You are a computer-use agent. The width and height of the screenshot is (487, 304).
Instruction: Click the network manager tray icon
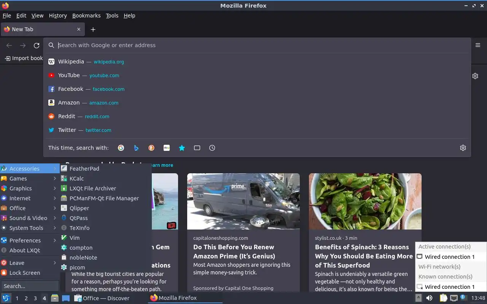point(454,298)
